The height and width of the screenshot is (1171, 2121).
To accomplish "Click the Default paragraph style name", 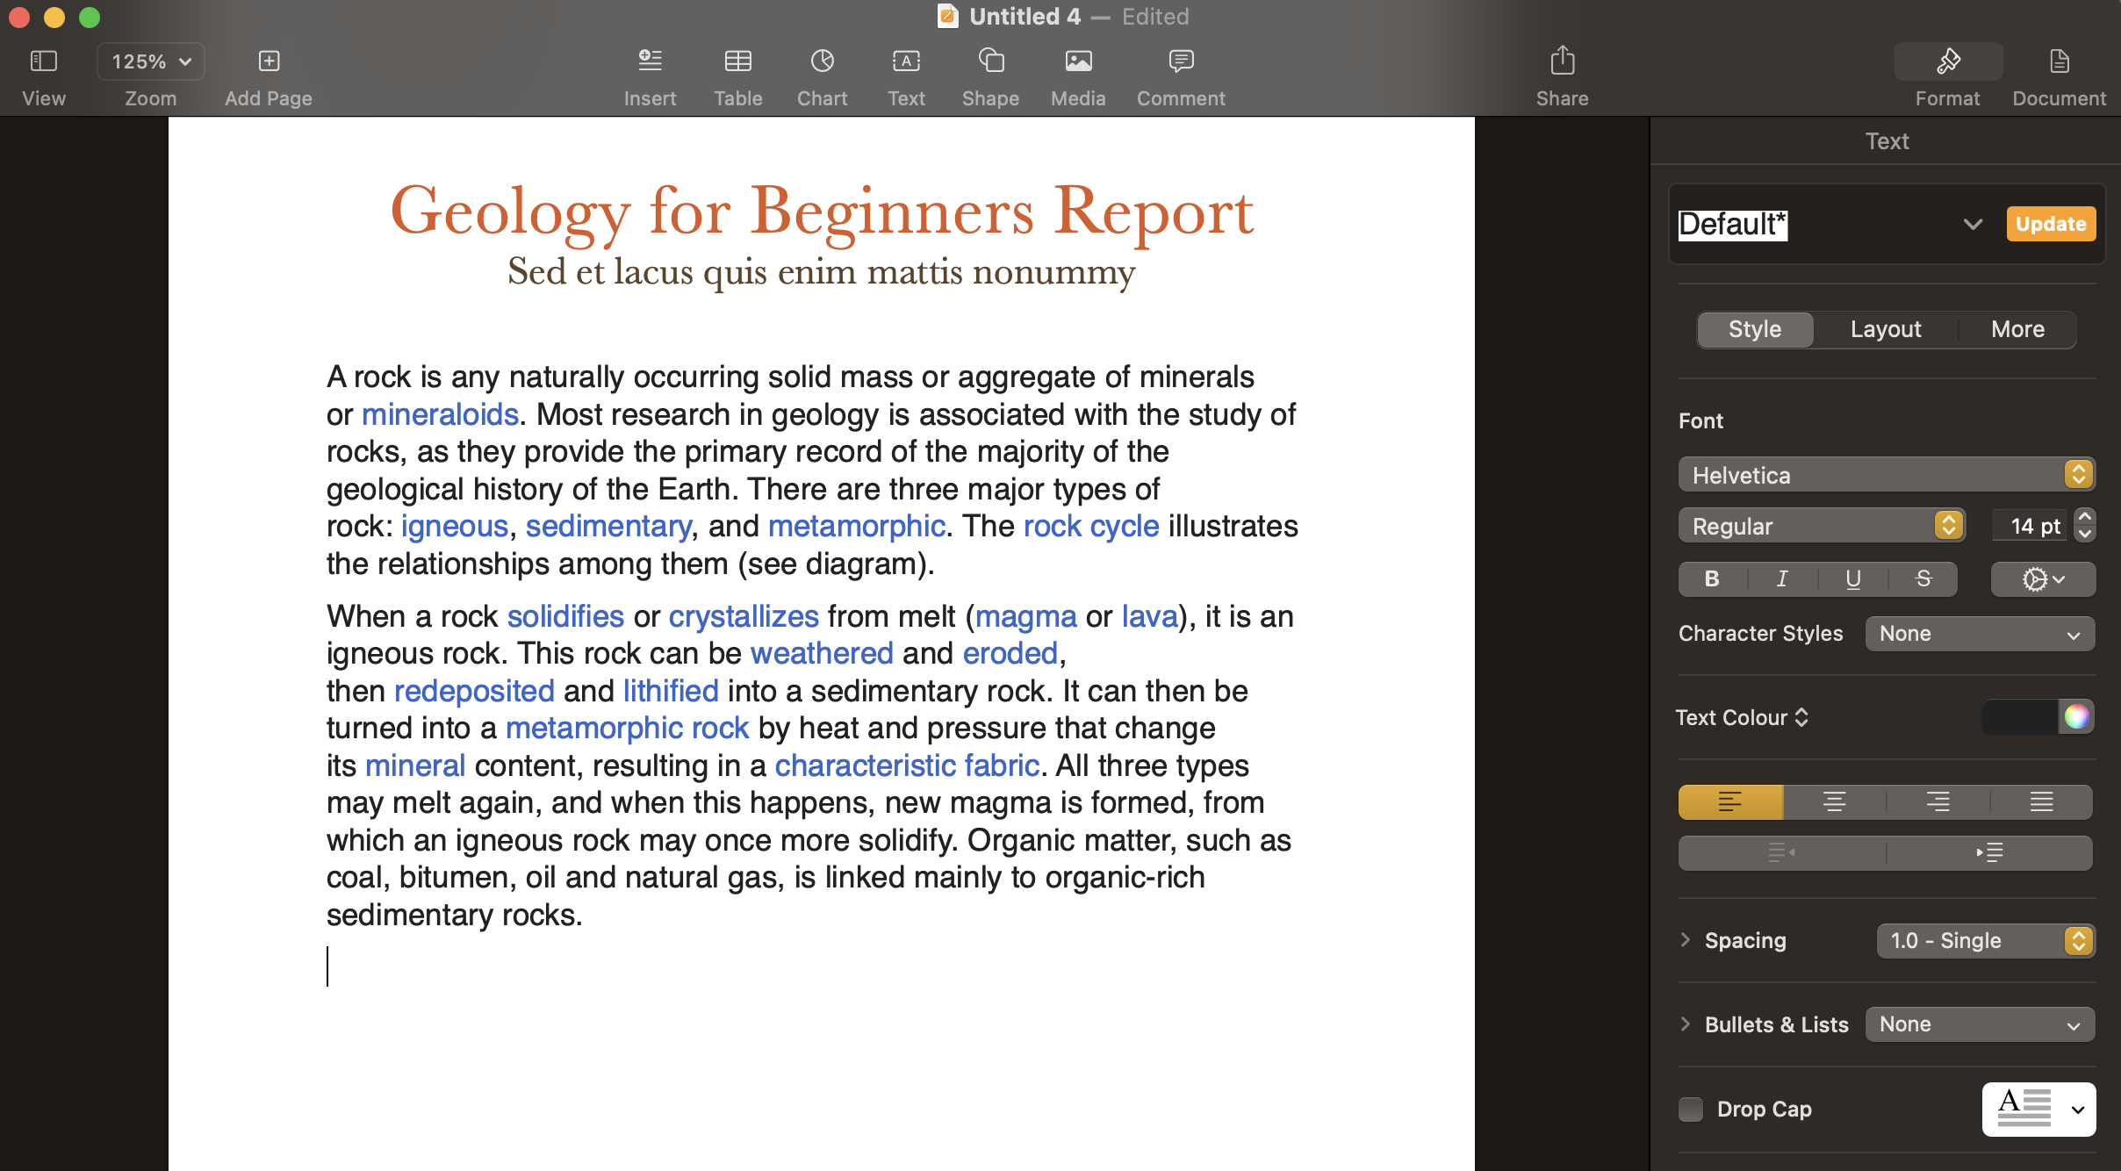I will click(1732, 225).
